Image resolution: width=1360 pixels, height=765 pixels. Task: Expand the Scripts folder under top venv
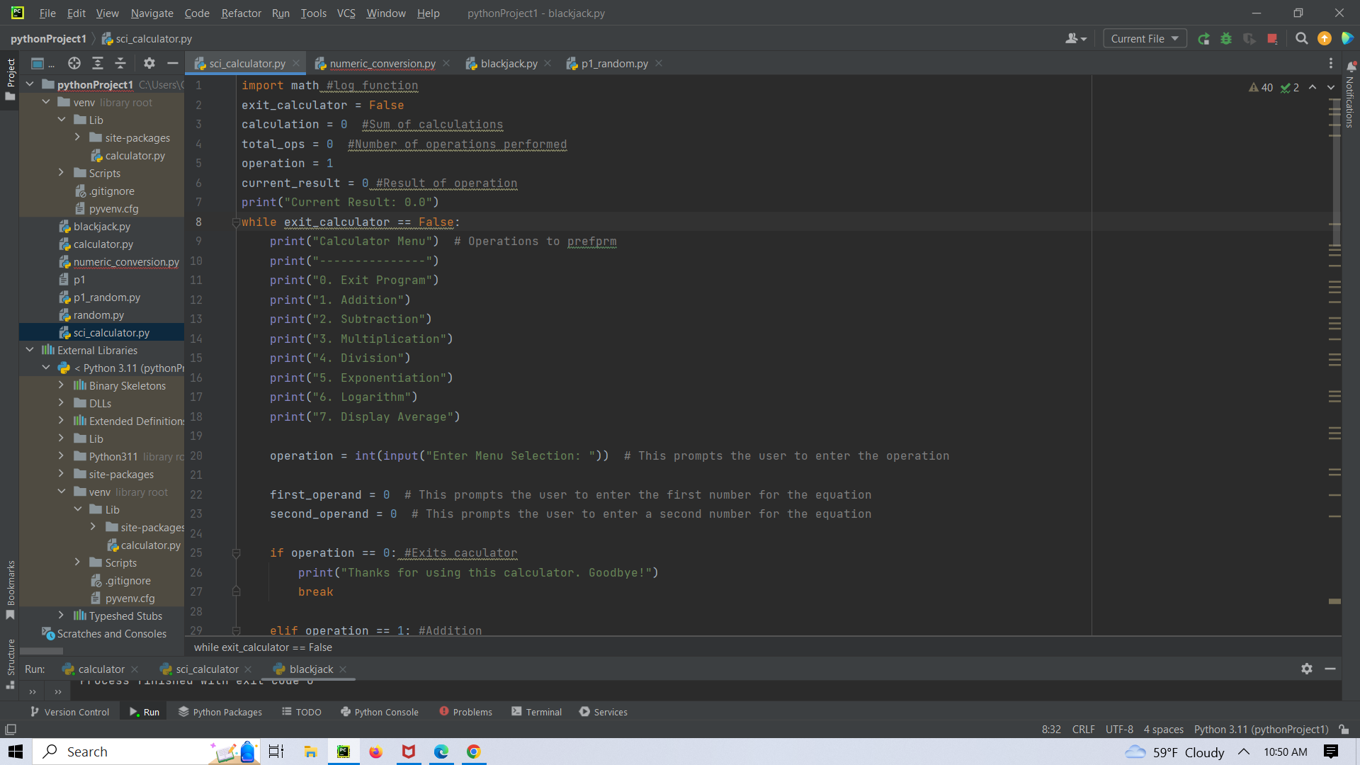point(62,173)
